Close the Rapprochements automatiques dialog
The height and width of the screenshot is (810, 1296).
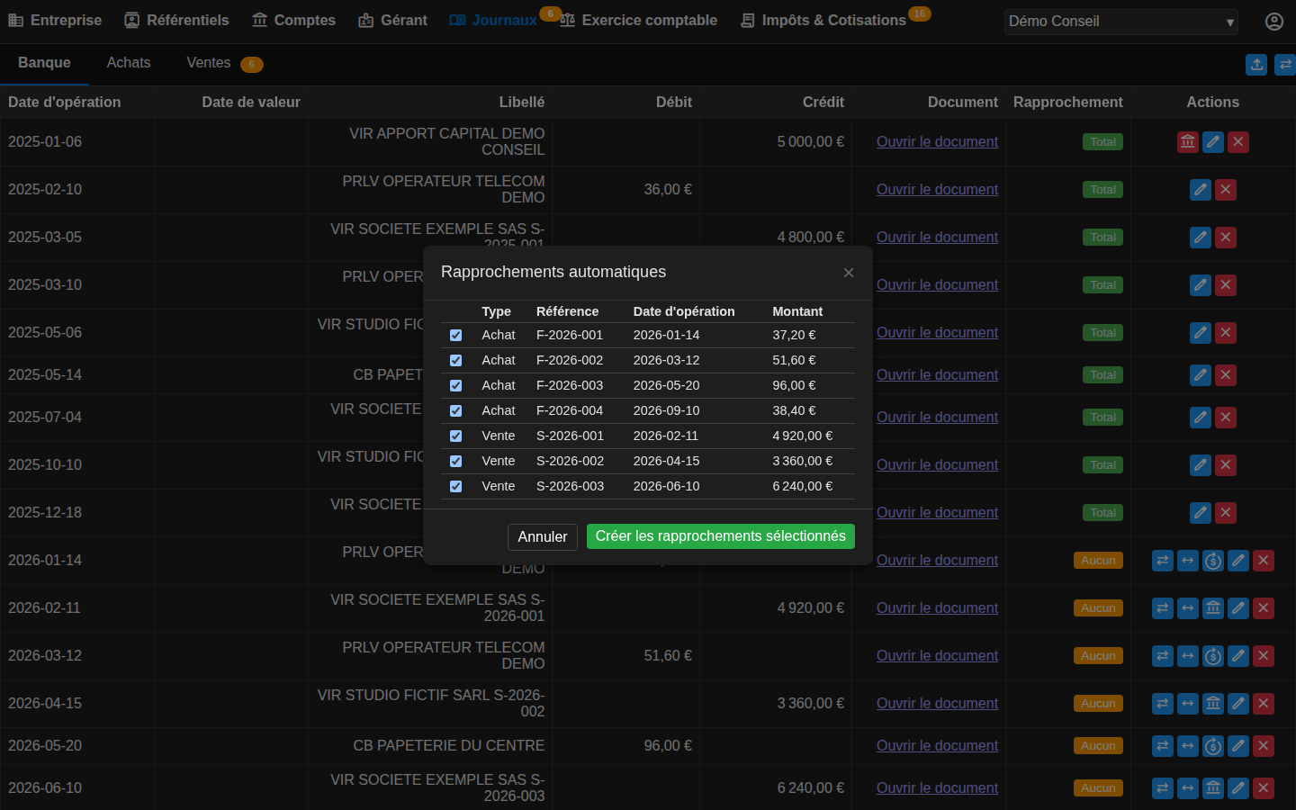click(x=849, y=273)
